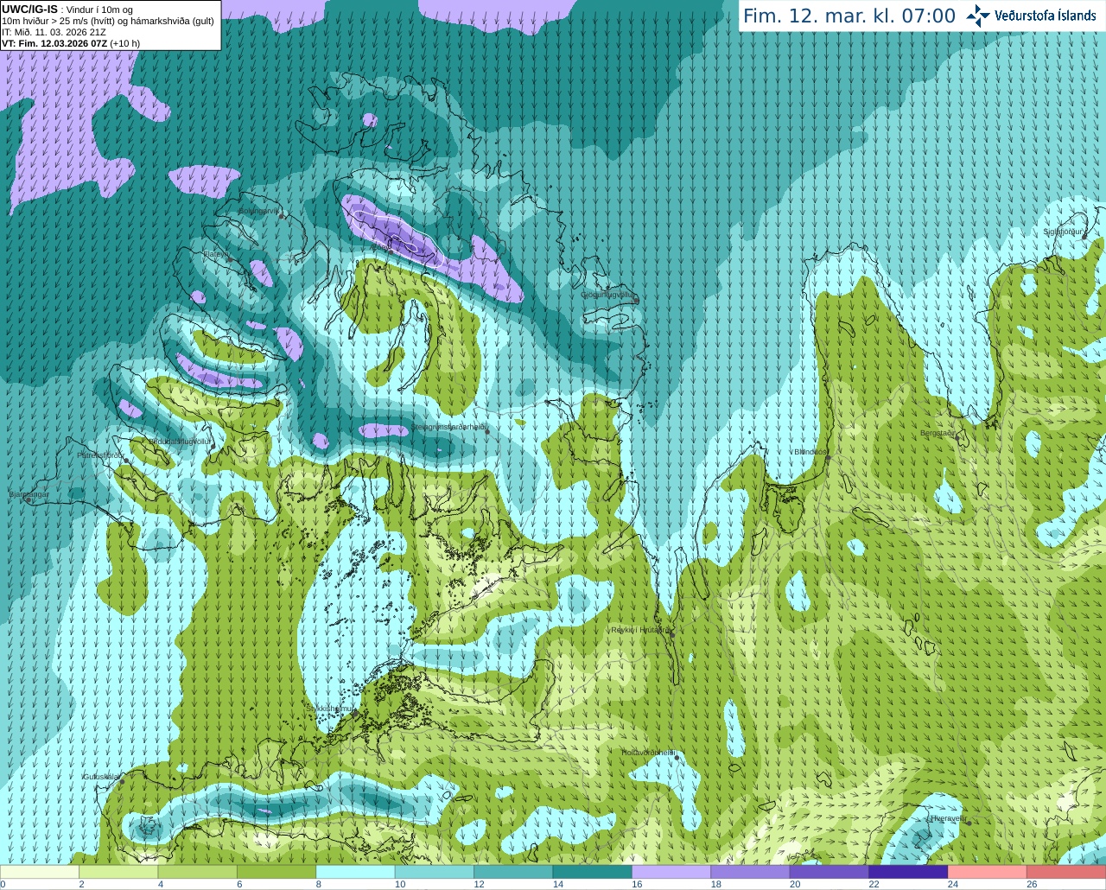Click the Siglufjörður station marker

1084,236
